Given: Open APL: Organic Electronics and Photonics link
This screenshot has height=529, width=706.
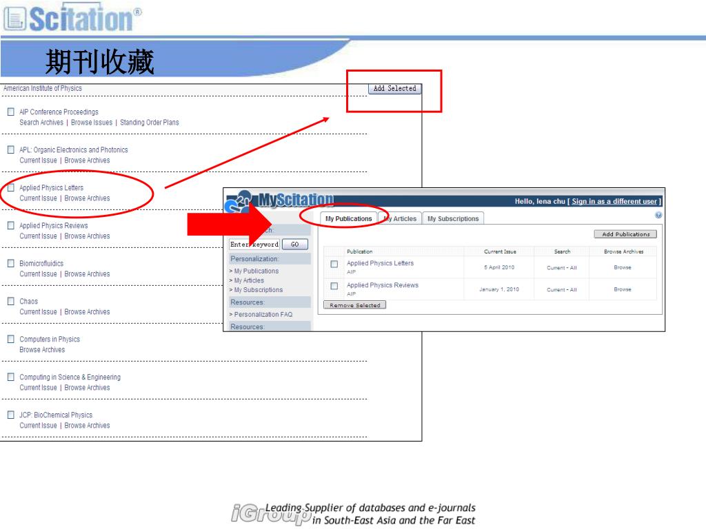Looking at the screenshot, I should coord(73,149).
